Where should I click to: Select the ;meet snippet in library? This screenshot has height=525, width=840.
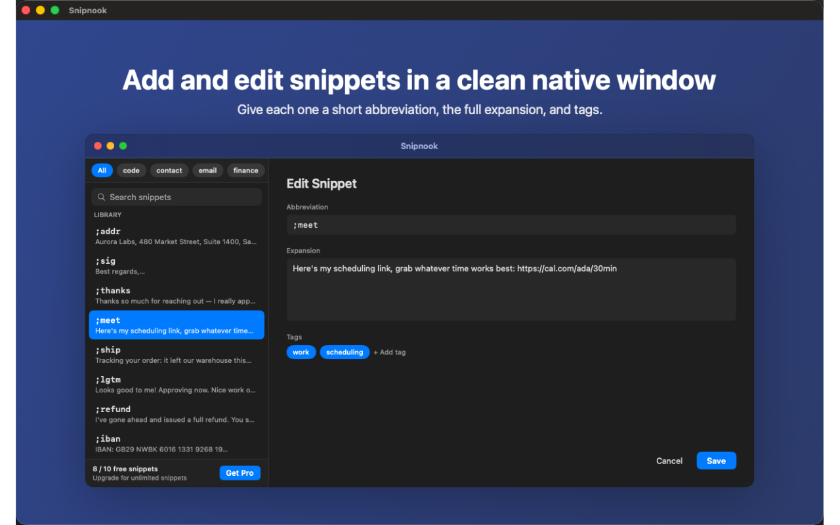pyautogui.click(x=177, y=325)
